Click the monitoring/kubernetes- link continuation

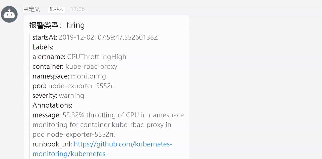coord(70,154)
